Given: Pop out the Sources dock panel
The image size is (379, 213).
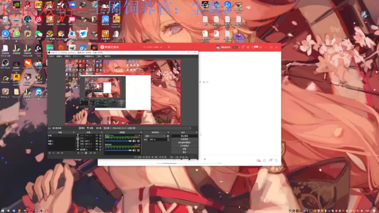Looking at the screenshot, I should tap(102, 133).
